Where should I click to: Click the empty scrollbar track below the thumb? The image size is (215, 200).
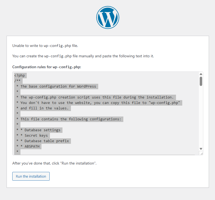201,117
